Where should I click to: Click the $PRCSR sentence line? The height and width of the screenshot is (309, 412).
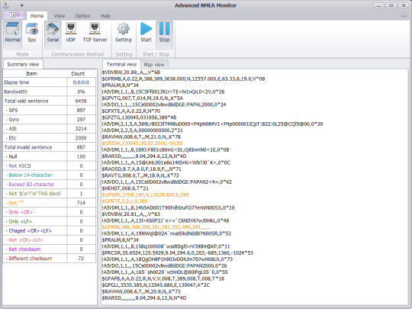click(177, 253)
